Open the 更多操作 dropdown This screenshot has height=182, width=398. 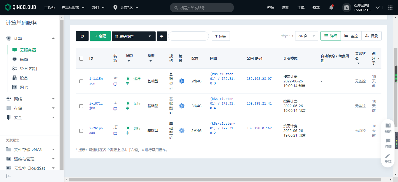(134, 36)
